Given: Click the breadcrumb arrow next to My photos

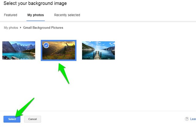Looking at the screenshot, I should [21, 27].
